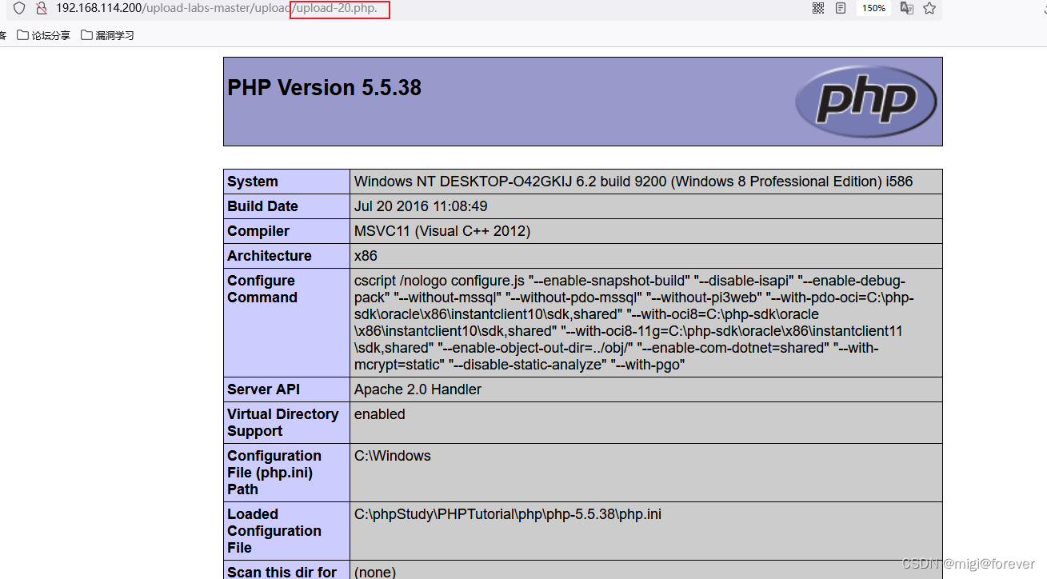Click the insecure connection lock icon
This screenshot has width=1047, height=579.
tap(42, 9)
